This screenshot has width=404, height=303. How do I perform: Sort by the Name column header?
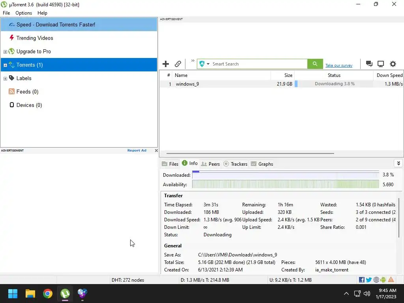click(222, 75)
